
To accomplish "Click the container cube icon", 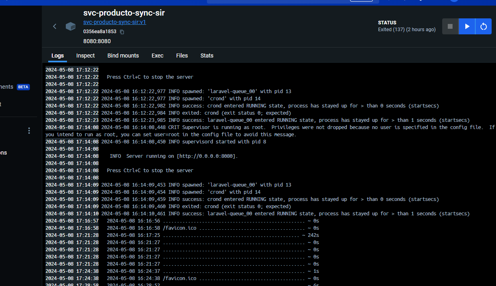I will pyautogui.click(x=71, y=26).
